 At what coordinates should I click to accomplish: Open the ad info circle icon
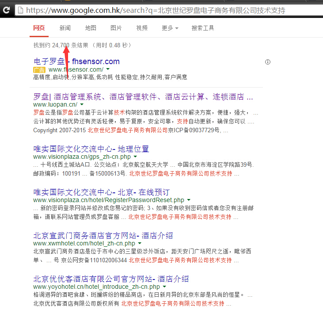pos(268,62)
